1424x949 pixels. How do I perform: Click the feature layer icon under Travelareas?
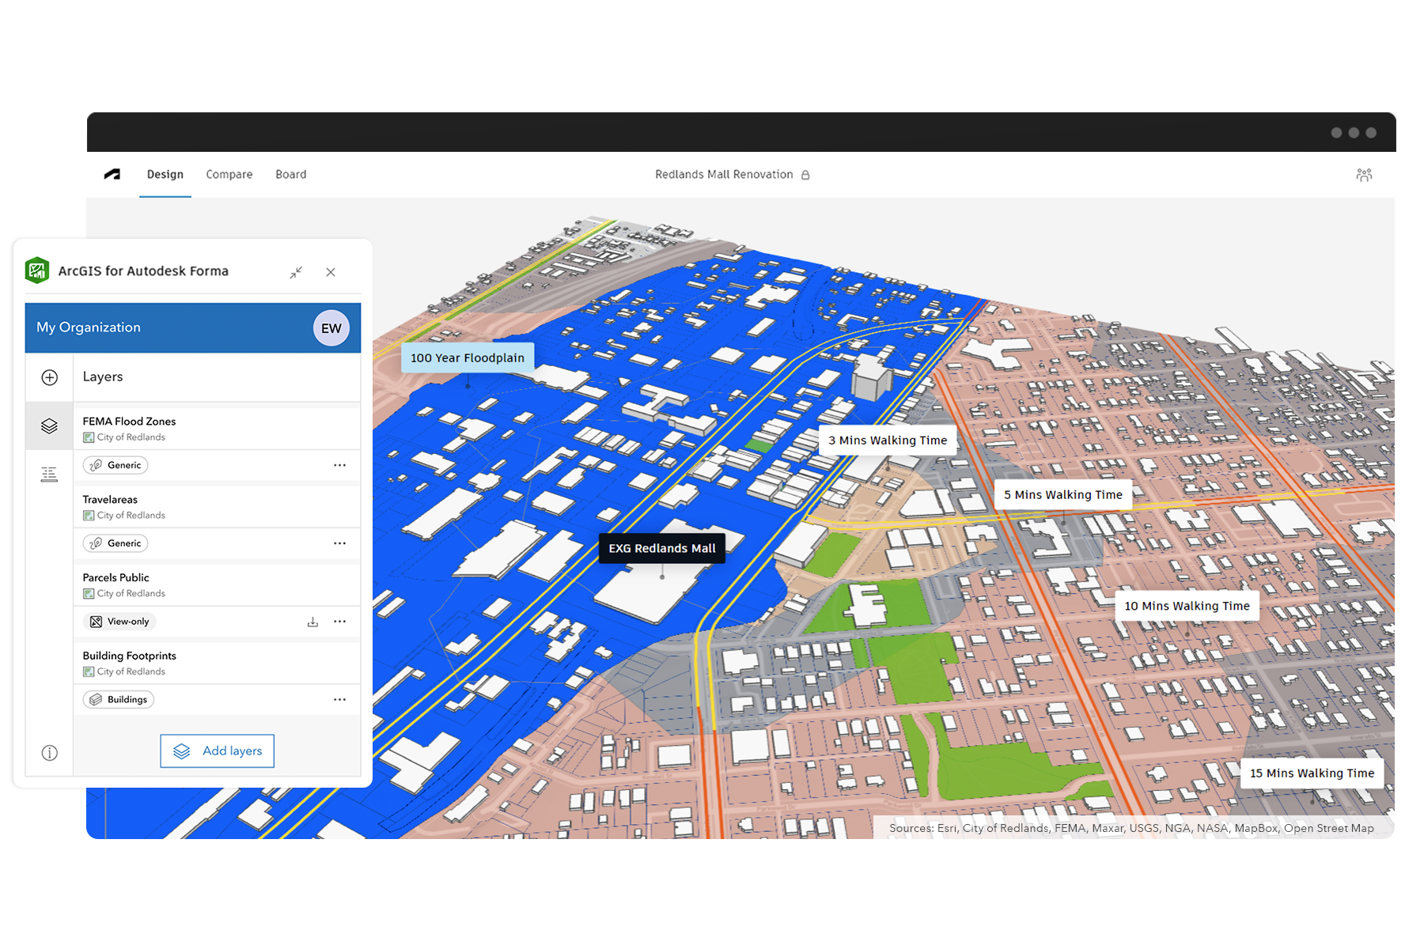[89, 516]
